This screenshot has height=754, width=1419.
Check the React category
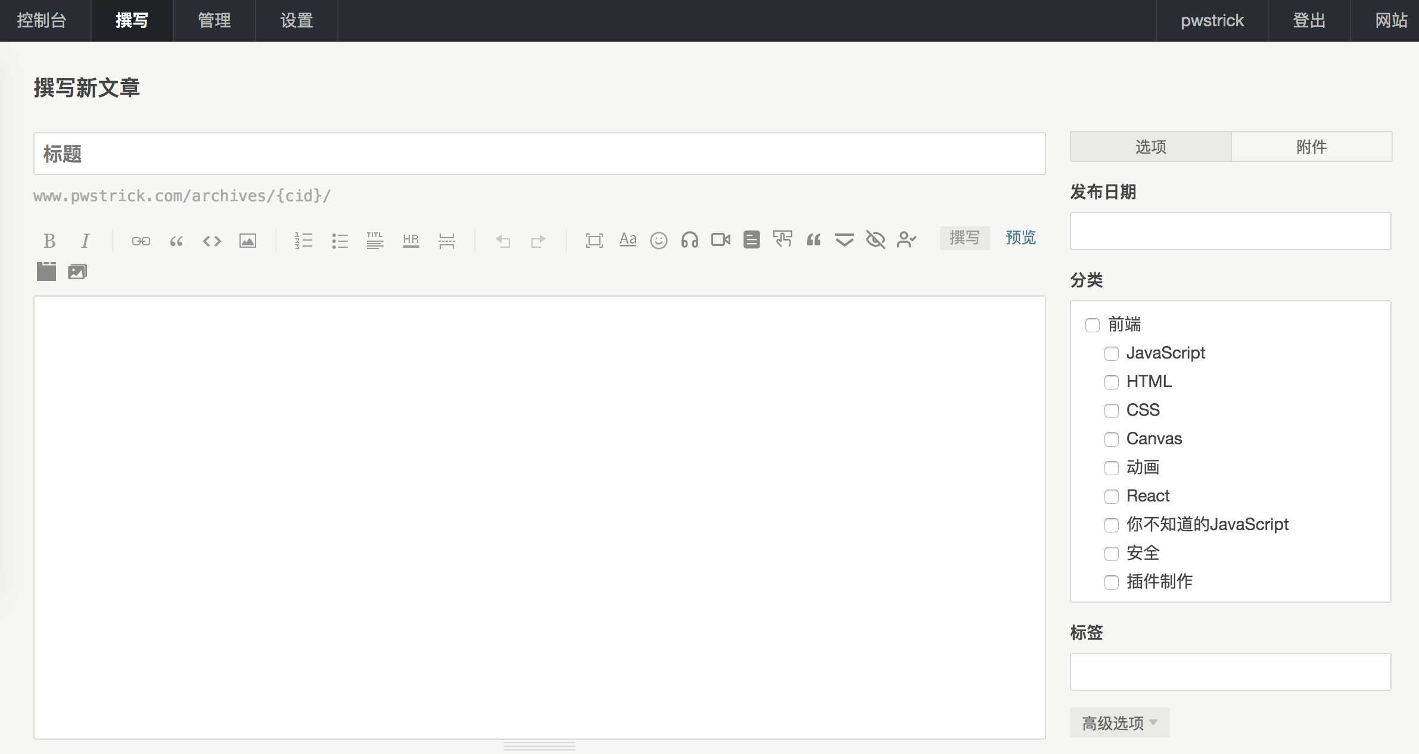pos(1112,496)
